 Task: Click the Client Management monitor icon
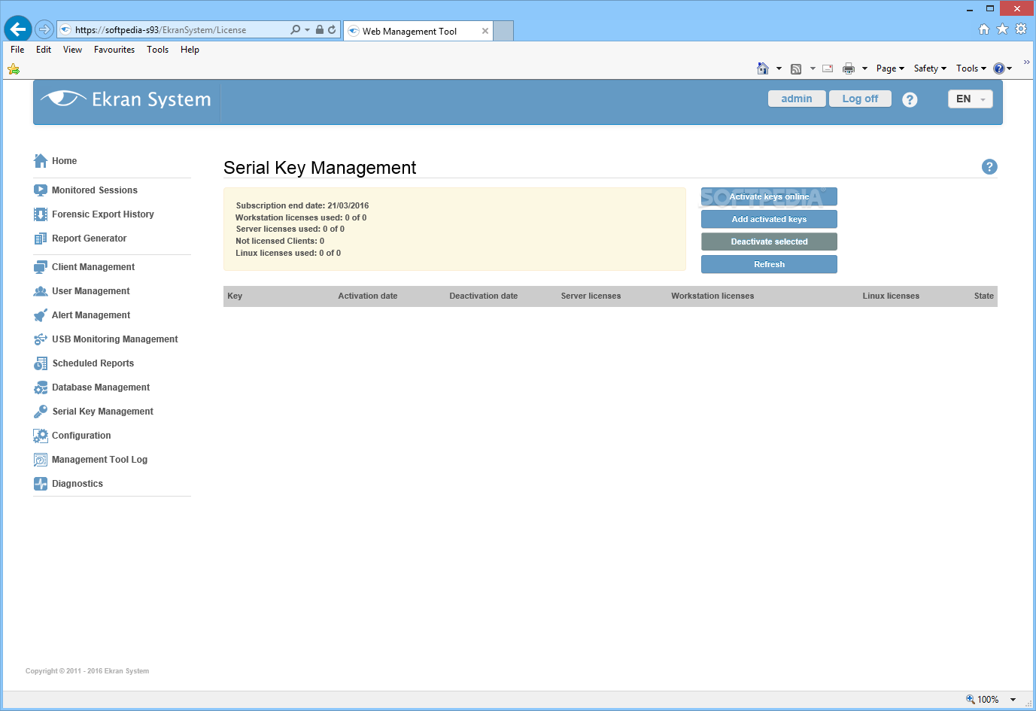[41, 267]
